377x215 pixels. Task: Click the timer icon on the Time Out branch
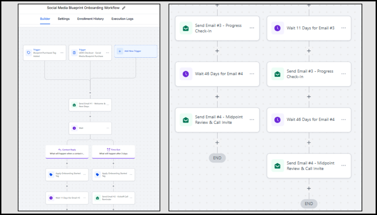point(108,150)
